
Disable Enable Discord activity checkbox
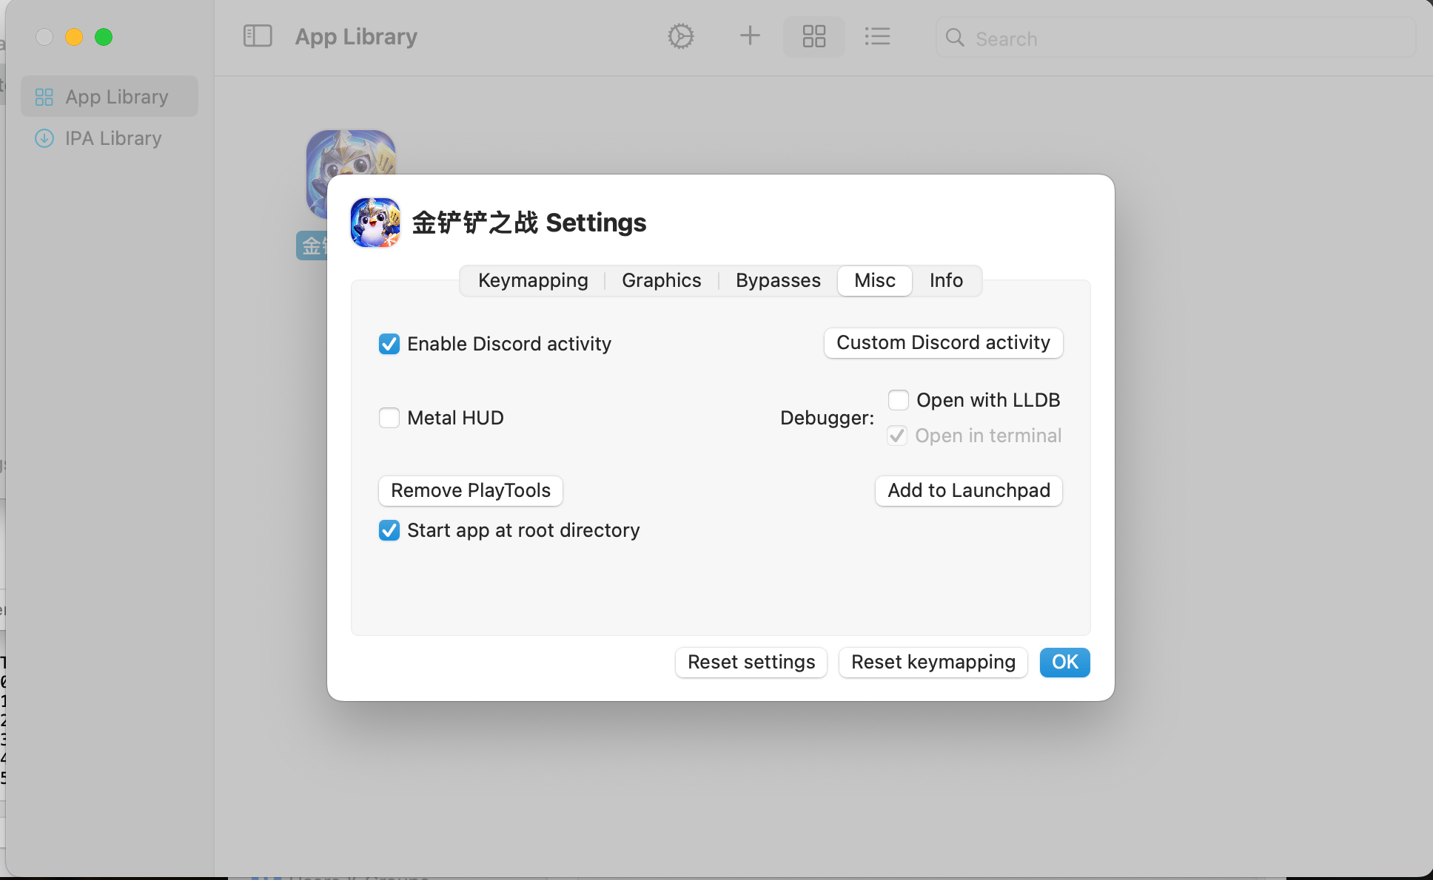[x=389, y=344]
